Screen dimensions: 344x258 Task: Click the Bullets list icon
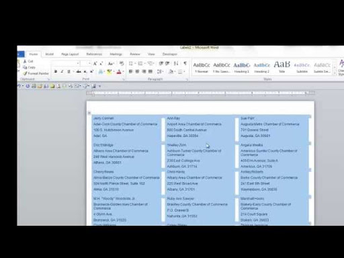tap(131, 64)
